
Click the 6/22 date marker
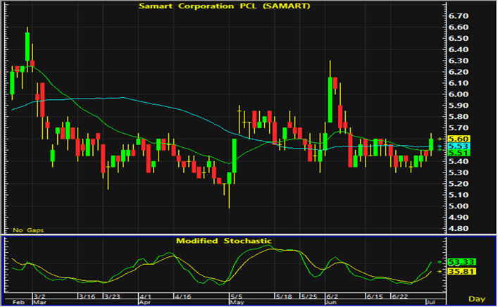pos(400,296)
